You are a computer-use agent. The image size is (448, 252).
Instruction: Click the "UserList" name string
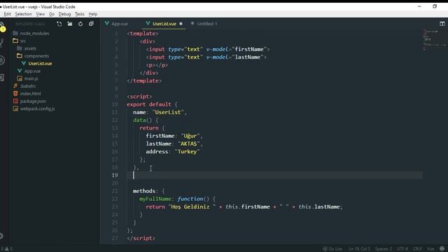point(168,112)
